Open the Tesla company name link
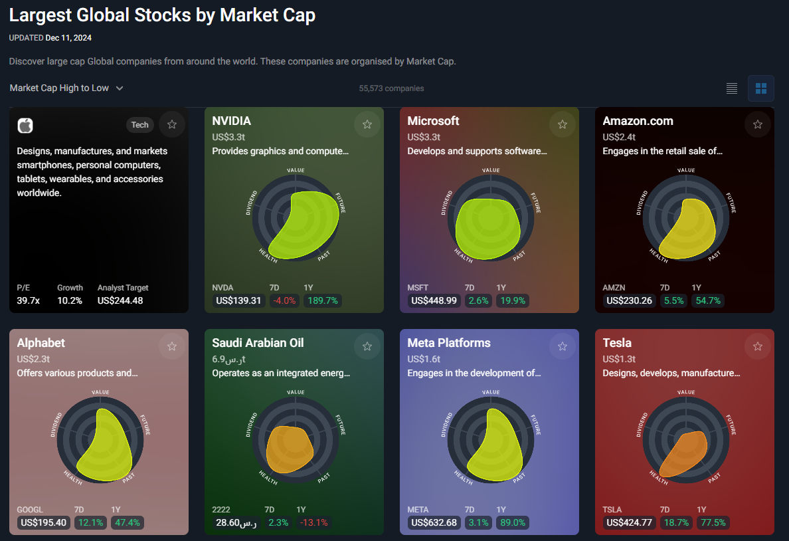This screenshot has width=789, height=541. point(616,343)
